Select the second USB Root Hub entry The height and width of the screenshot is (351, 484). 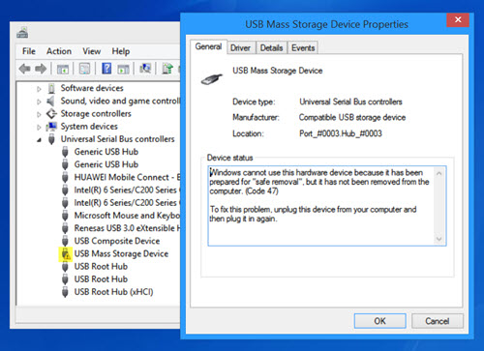point(101,279)
